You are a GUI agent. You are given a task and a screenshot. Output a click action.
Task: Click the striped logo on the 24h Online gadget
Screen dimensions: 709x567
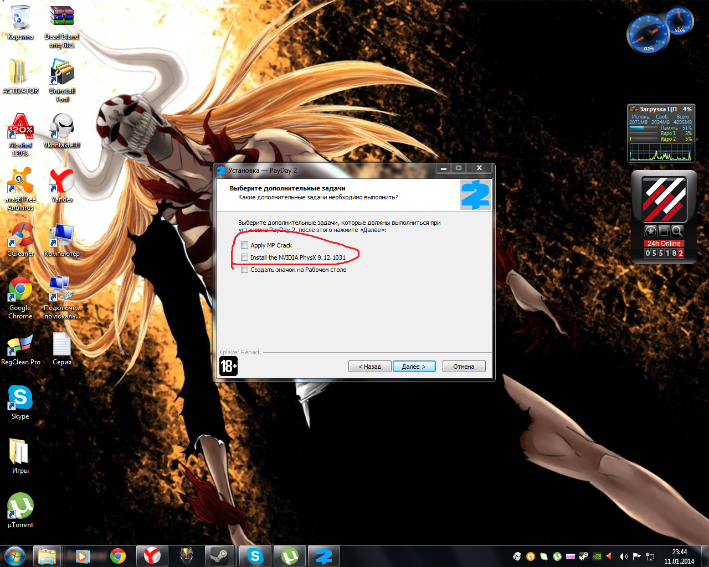[664, 199]
